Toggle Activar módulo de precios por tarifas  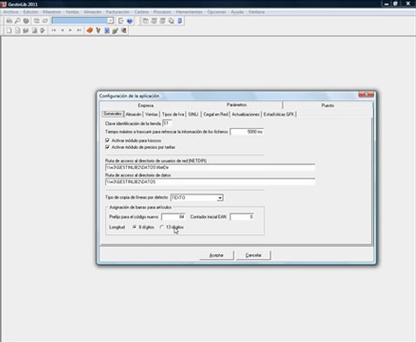tap(107, 147)
